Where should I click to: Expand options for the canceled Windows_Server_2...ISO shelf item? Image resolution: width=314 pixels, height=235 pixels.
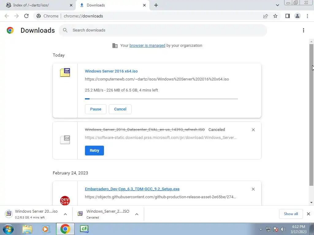[137, 214]
